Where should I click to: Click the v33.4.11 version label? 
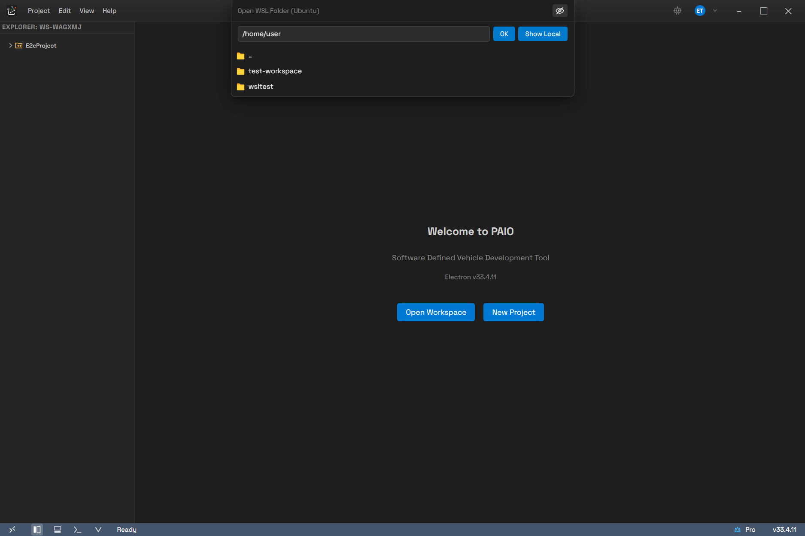pos(784,530)
